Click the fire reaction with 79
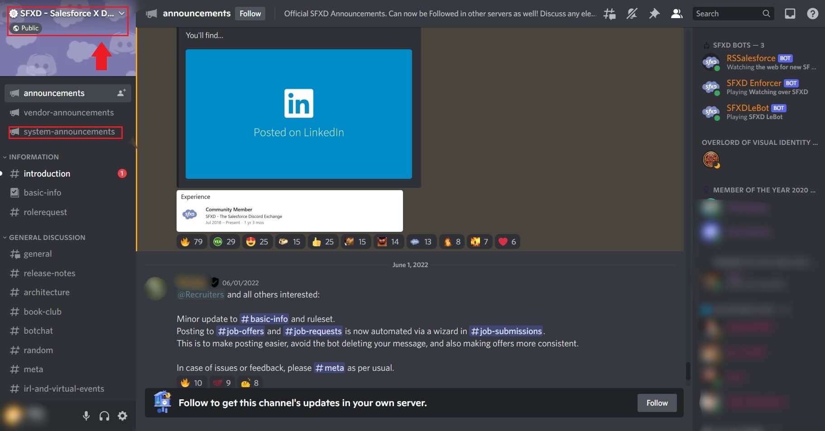Screen dimensions: 825x431 pyautogui.click(x=192, y=242)
